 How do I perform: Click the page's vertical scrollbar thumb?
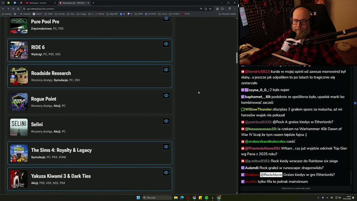pyautogui.click(x=237, y=58)
